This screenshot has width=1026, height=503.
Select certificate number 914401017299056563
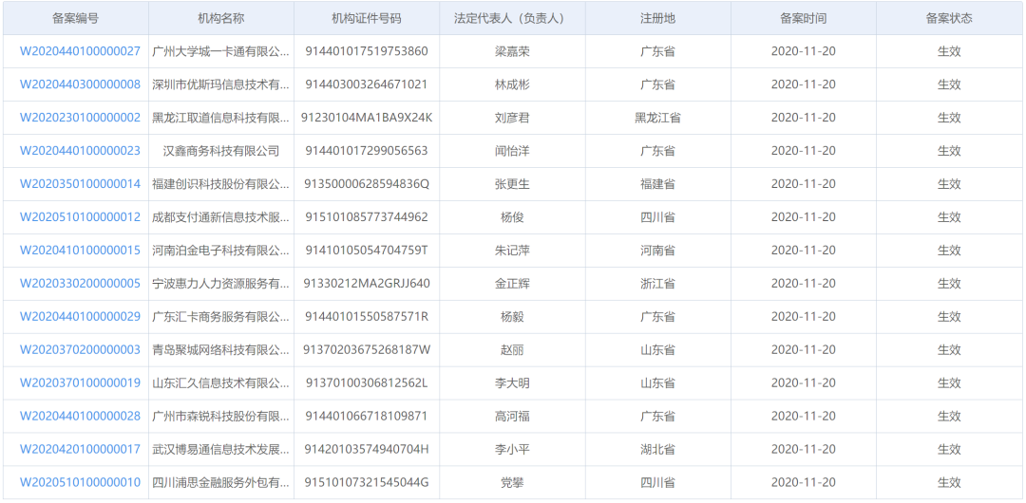[x=367, y=151]
